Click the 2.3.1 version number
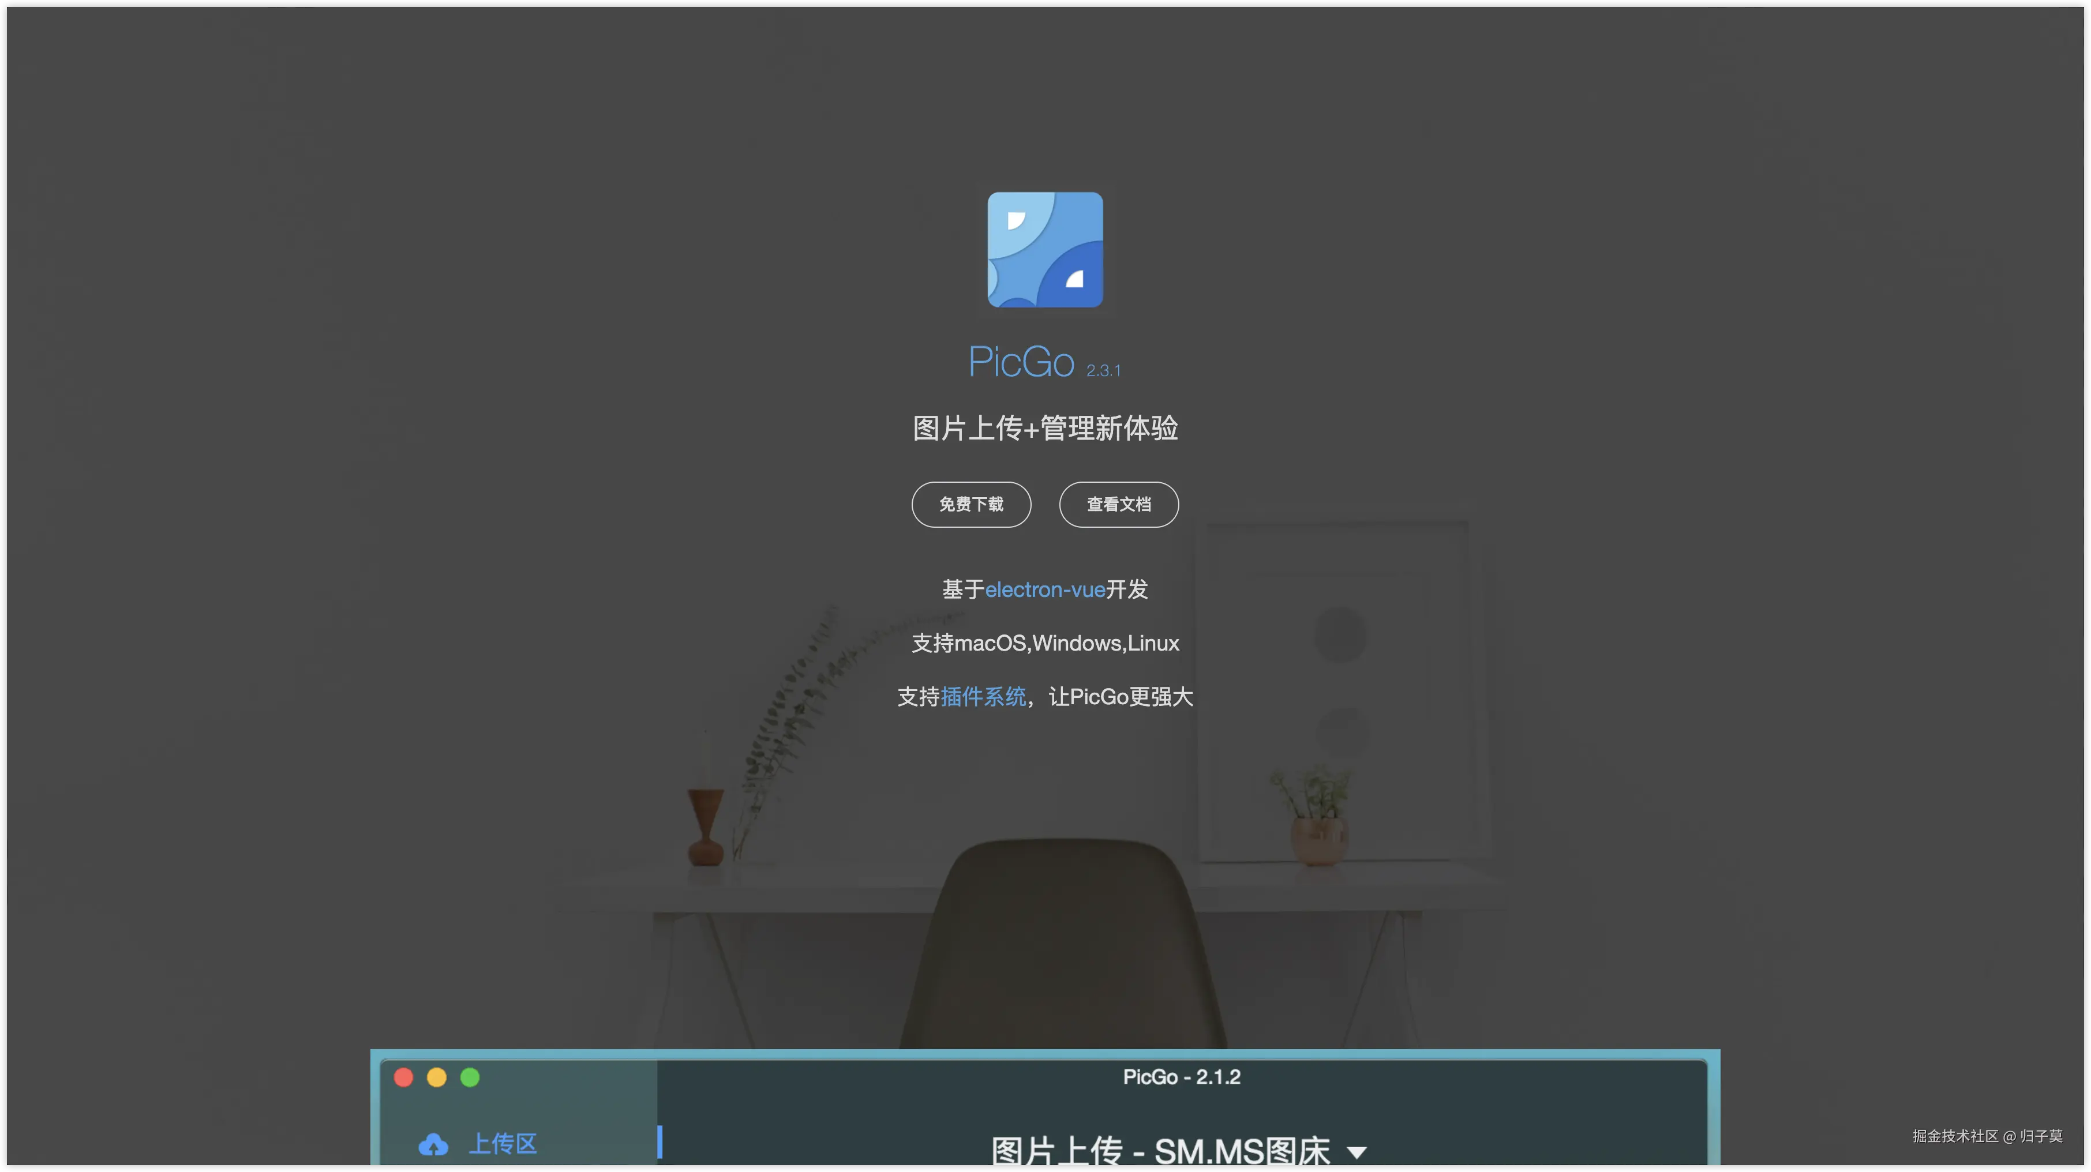This screenshot has width=2091, height=1172. click(1103, 371)
